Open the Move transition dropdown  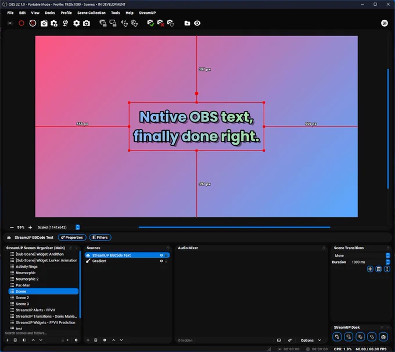(361, 256)
